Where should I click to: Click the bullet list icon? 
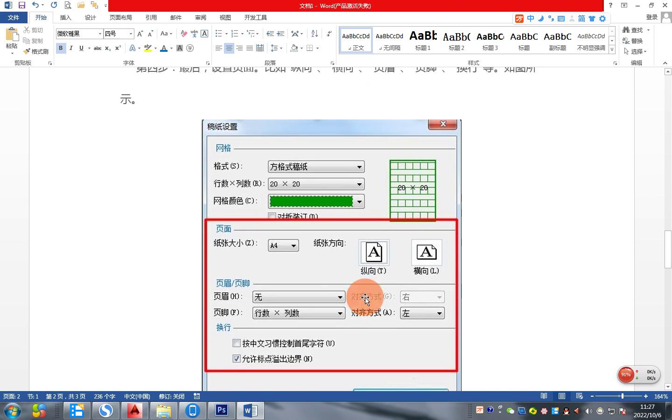[x=218, y=34]
